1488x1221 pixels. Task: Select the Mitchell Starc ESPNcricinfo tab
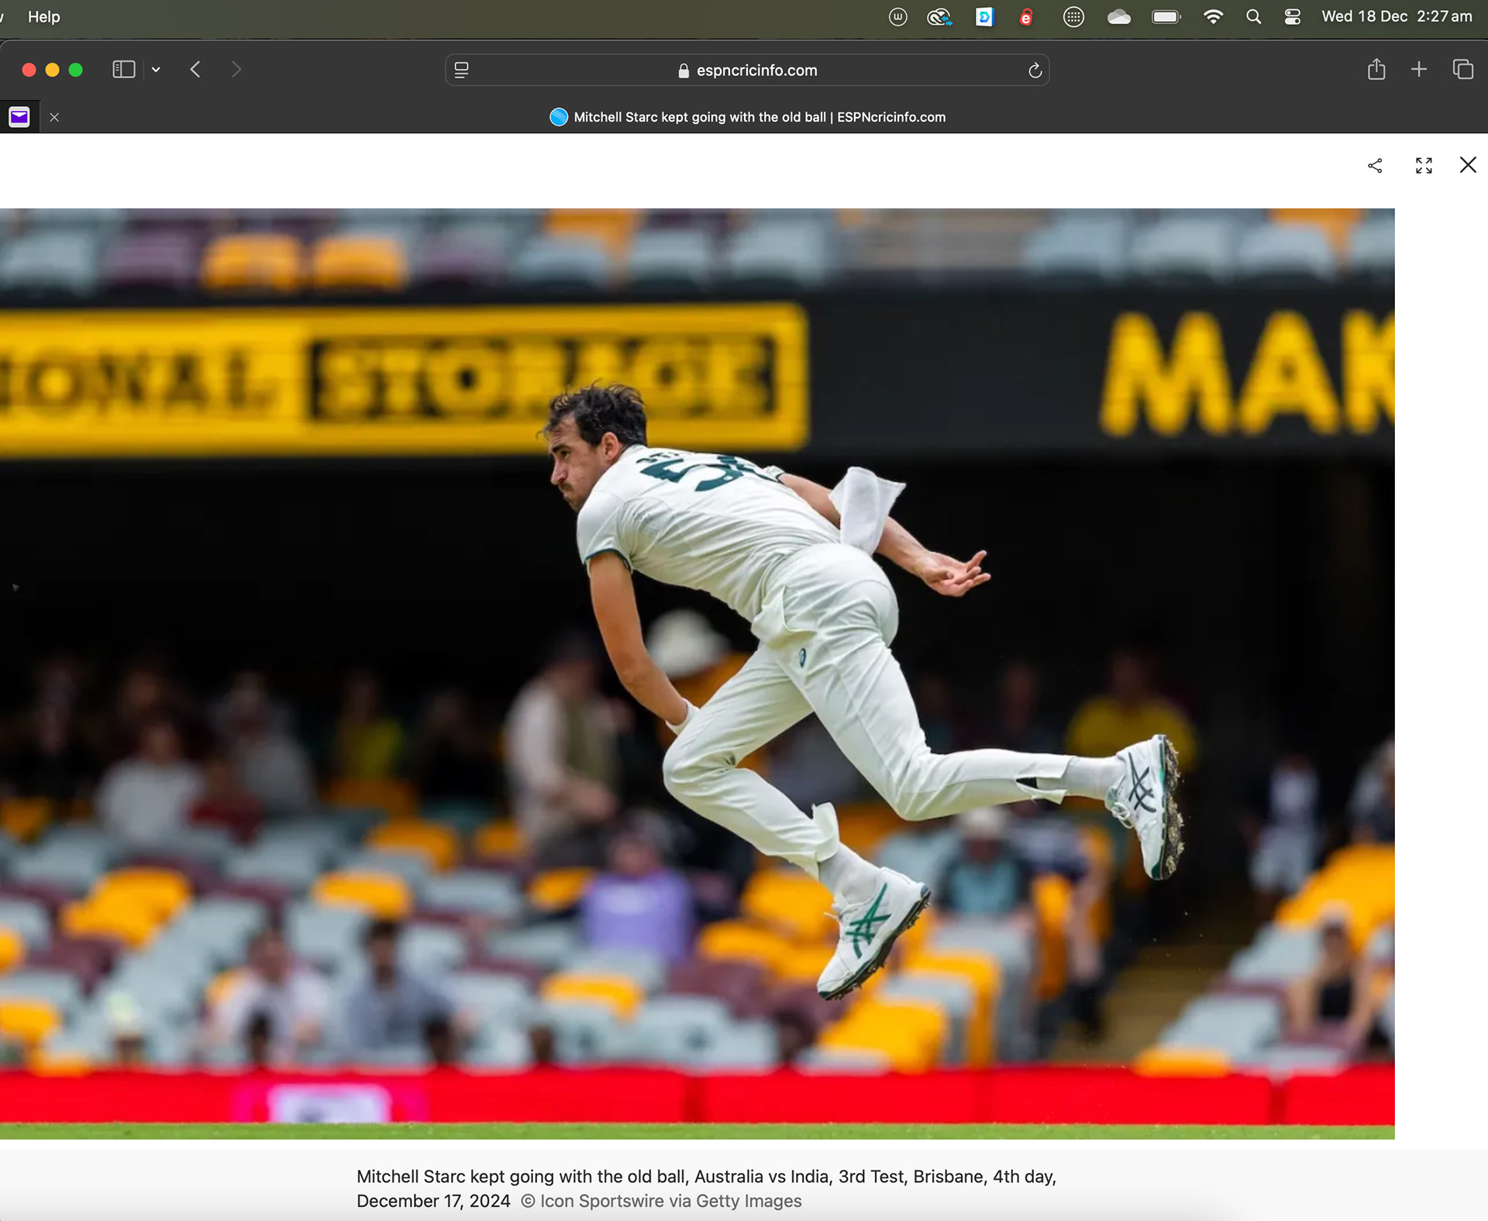point(748,117)
